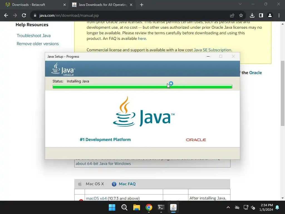The height and width of the screenshot is (214, 285).
Task: Open network status tray icon
Action: click(x=246, y=207)
